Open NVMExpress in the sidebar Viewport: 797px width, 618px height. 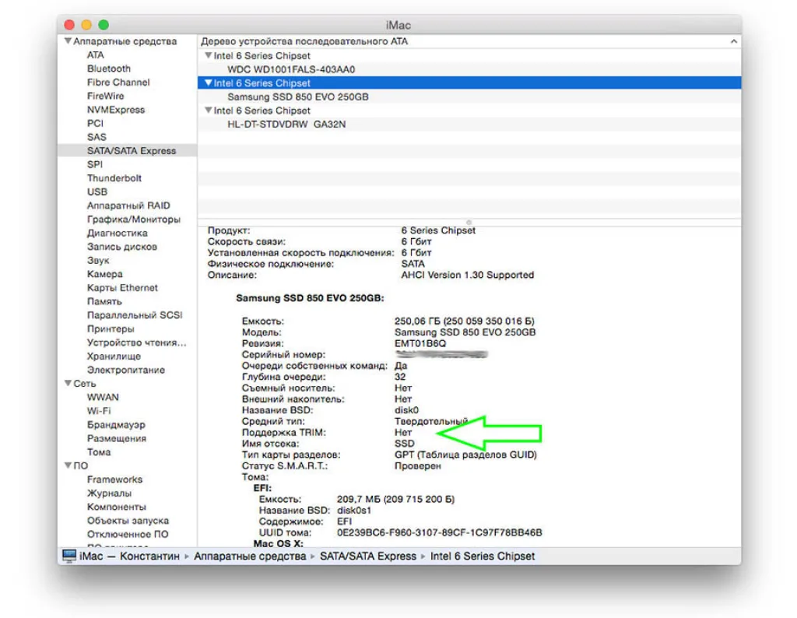[116, 110]
